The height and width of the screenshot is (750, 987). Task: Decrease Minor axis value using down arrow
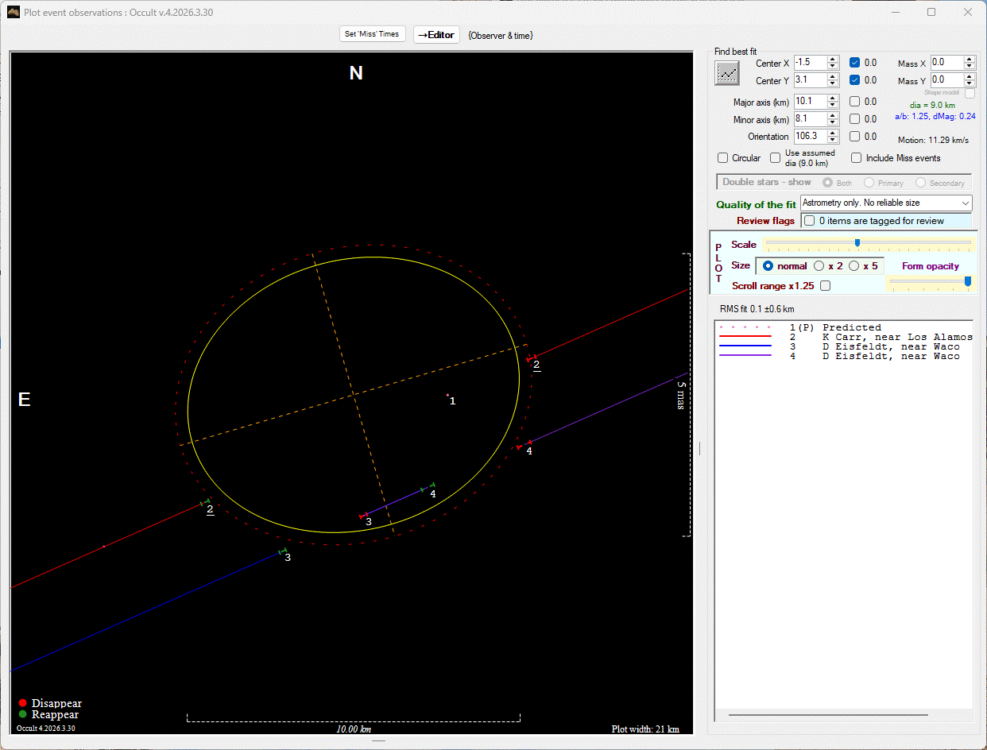[833, 122]
